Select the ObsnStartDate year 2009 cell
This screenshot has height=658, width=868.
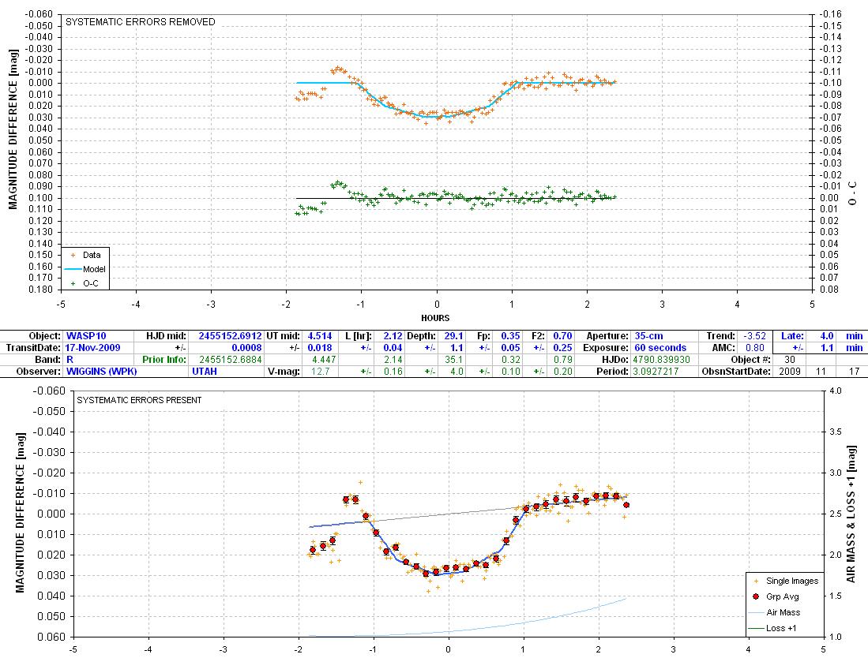tap(790, 371)
